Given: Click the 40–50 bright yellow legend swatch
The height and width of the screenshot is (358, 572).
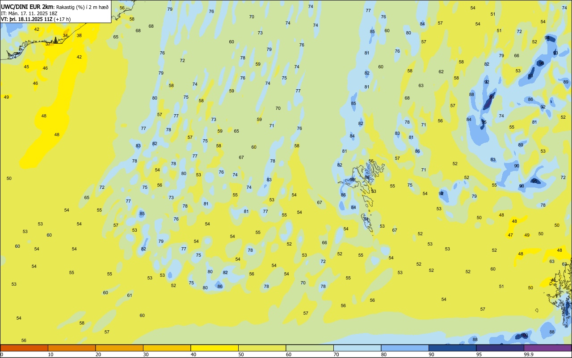Looking at the screenshot, I should point(214,348).
